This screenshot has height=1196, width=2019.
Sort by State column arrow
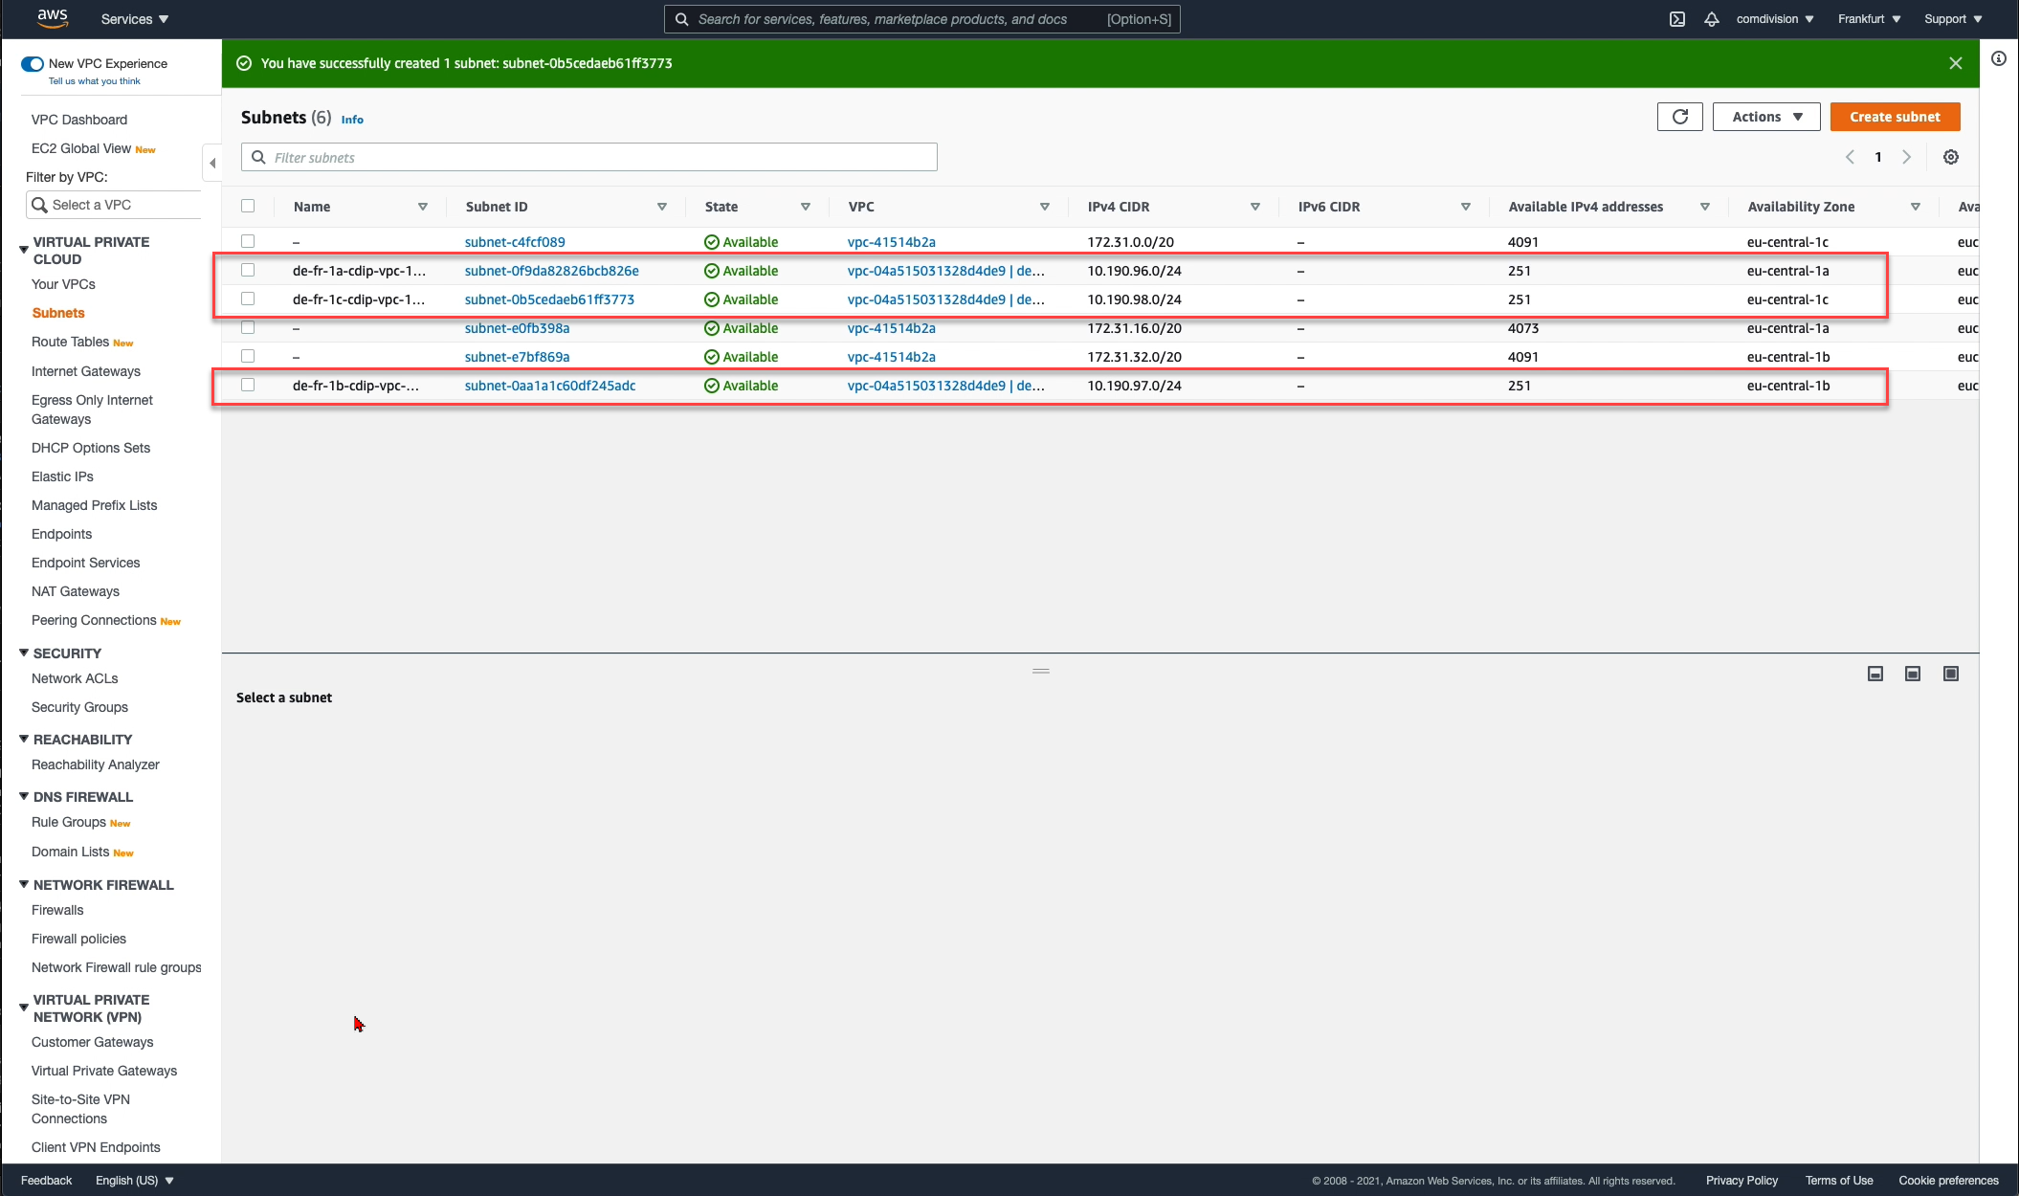806,207
